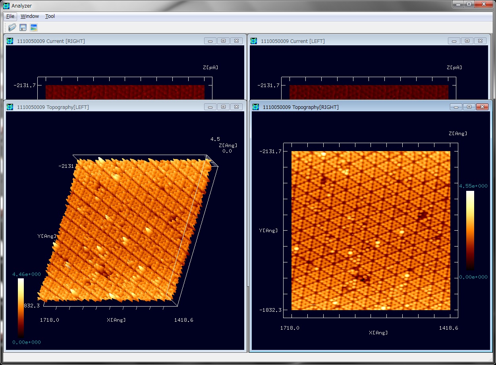Click the Analyzer app icon in title bar

6,6
